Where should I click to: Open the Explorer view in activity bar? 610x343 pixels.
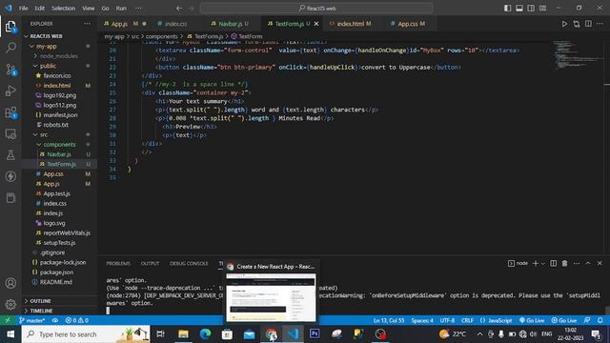[10, 27]
